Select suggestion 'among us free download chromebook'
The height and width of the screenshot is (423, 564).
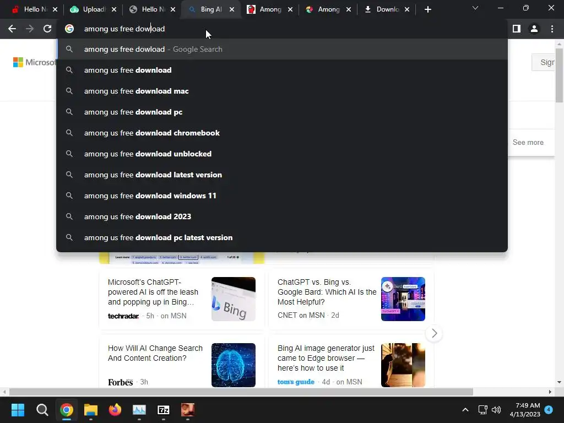coord(282,133)
